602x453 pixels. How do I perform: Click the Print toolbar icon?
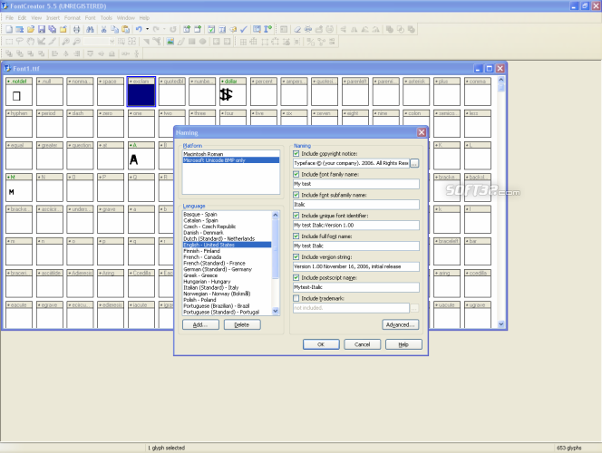coord(76,29)
